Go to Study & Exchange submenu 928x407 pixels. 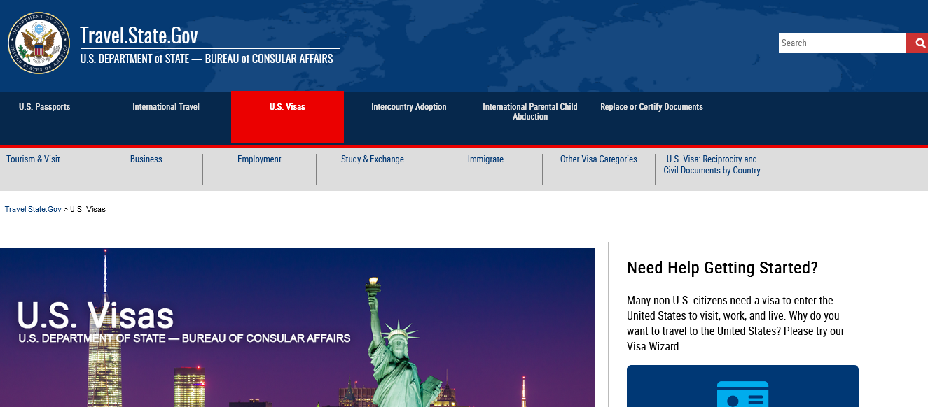pyautogui.click(x=373, y=159)
